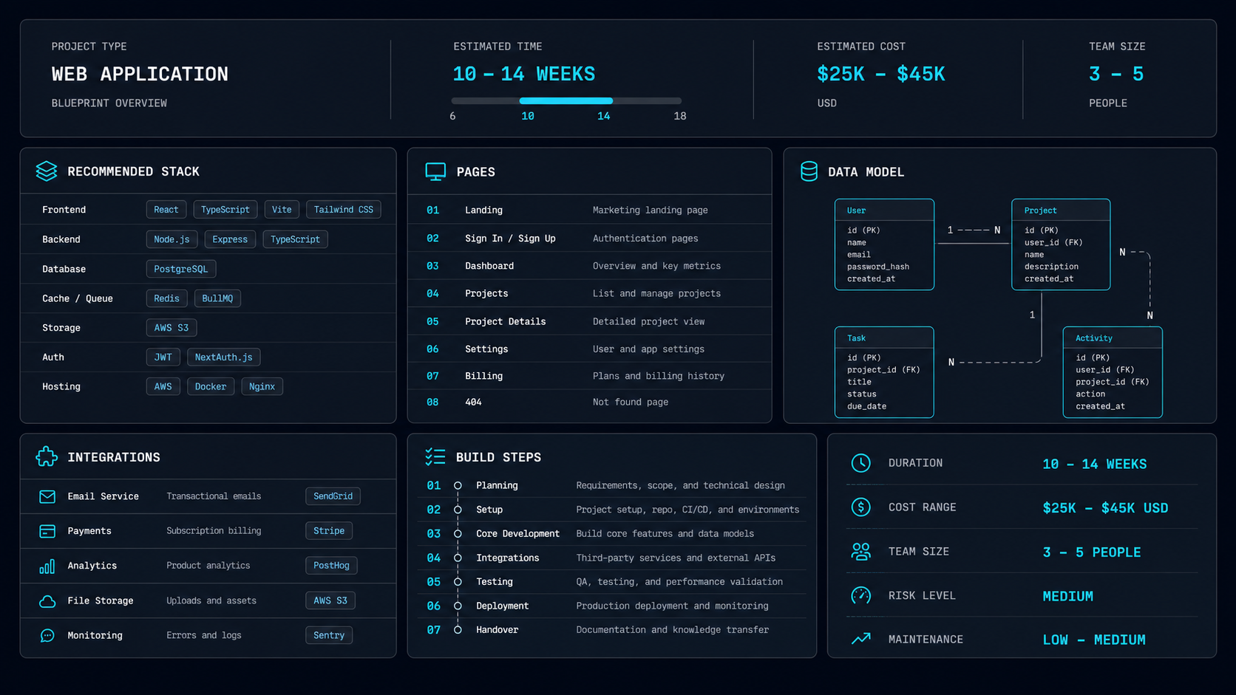Click the MEDIUM risk level value
Image resolution: width=1236 pixels, height=695 pixels.
tap(1067, 596)
